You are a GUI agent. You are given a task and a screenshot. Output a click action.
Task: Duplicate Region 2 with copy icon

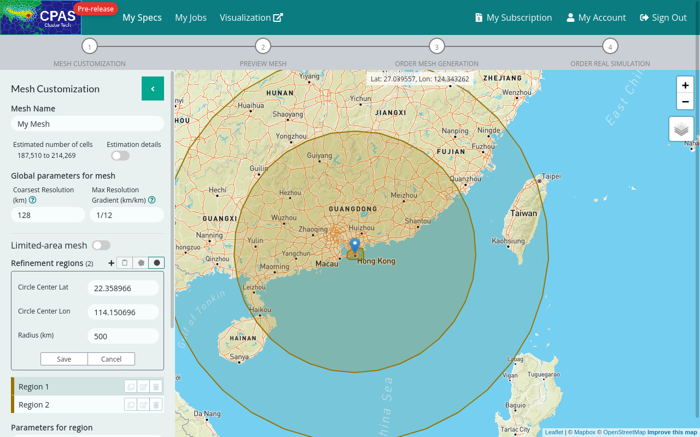pyautogui.click(x=131, y=405)
